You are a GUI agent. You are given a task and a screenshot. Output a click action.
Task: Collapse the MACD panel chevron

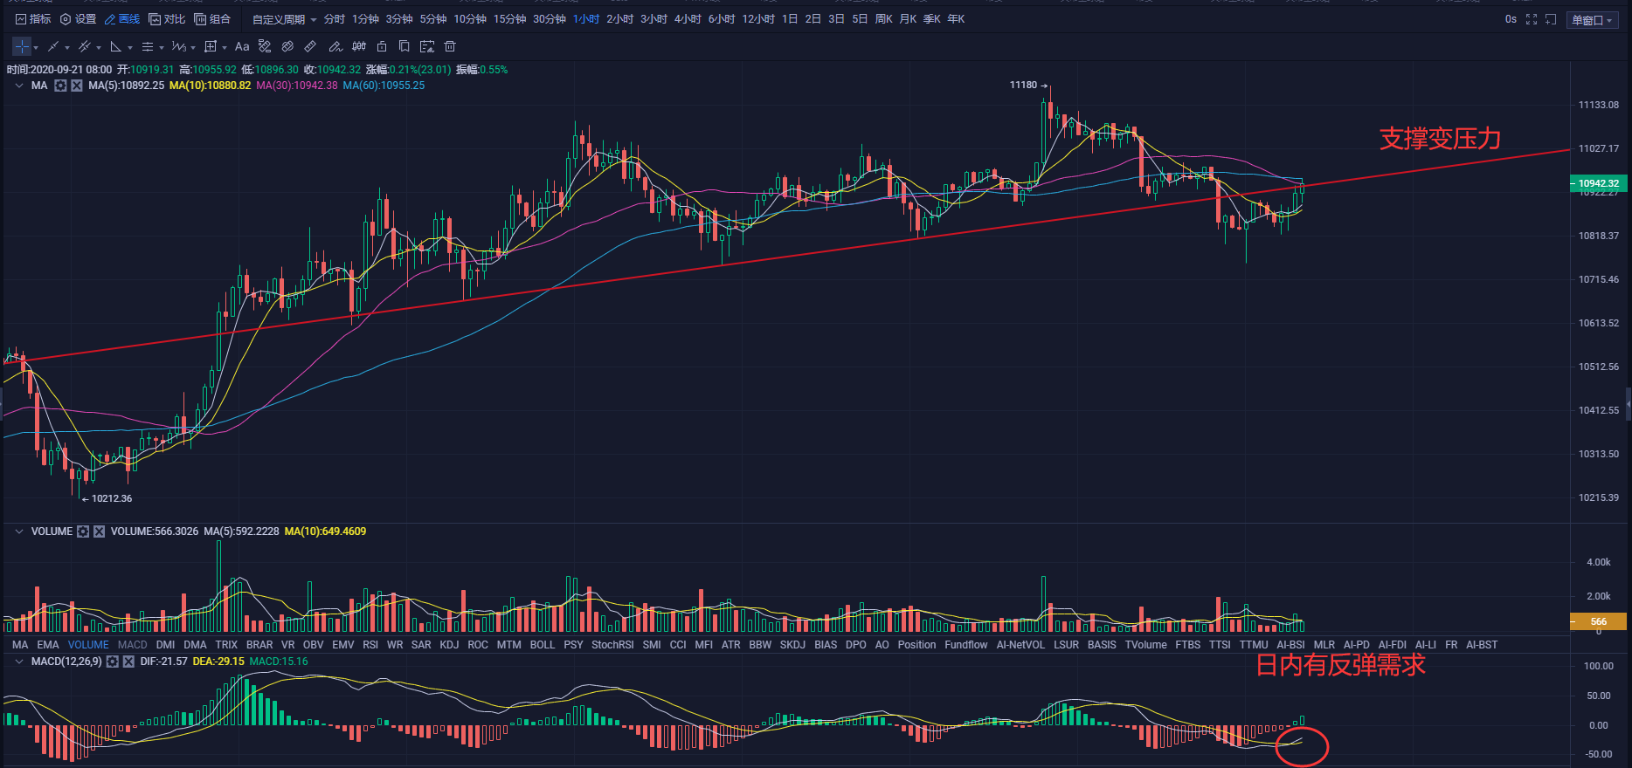coord(19,662)
